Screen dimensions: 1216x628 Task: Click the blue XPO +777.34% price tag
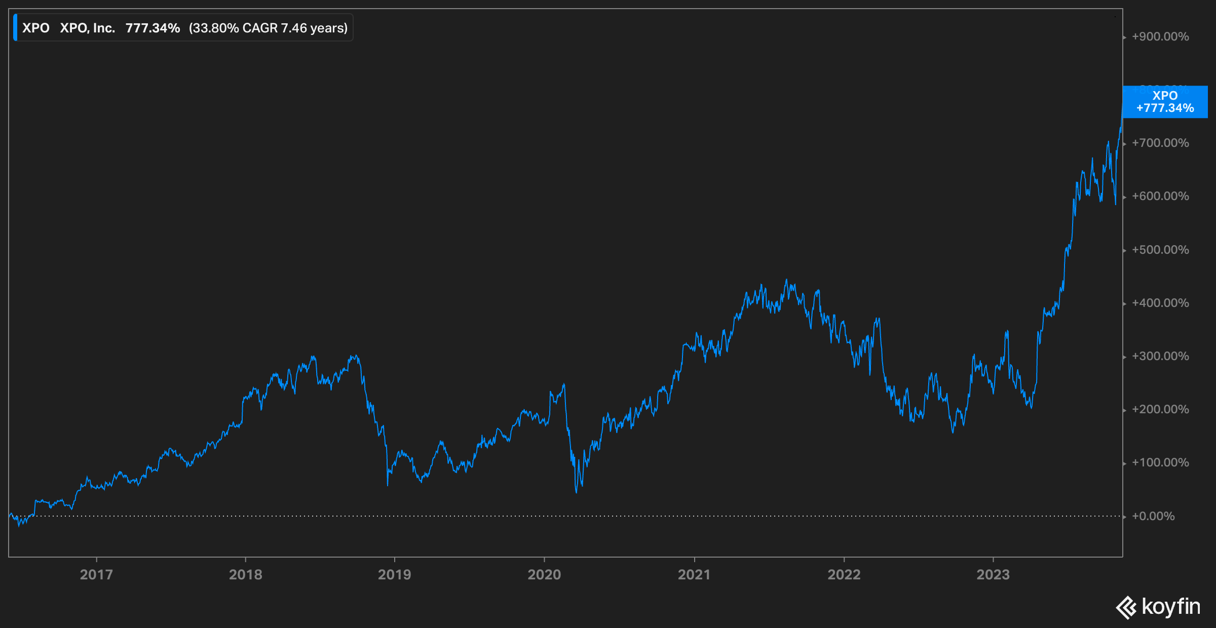click(1165, 102)
